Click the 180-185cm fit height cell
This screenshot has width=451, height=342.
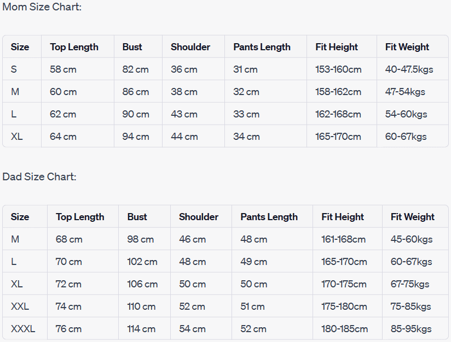click(x=345, y=329)
